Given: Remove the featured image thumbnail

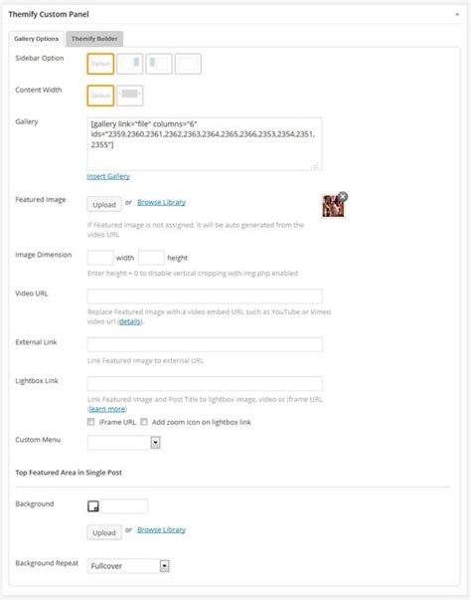Looking at the screenshot, I should coord(343,197).
